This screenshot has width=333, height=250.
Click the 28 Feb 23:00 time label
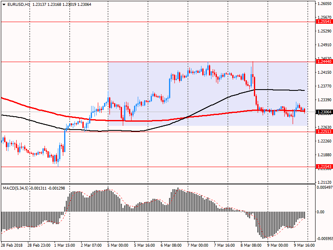click(x=39, y=245)
